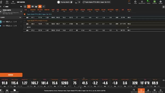Screen dimensions: 165x93
Task: Click the 91.0 club speed tile
Action: click(x=5, y=83)
